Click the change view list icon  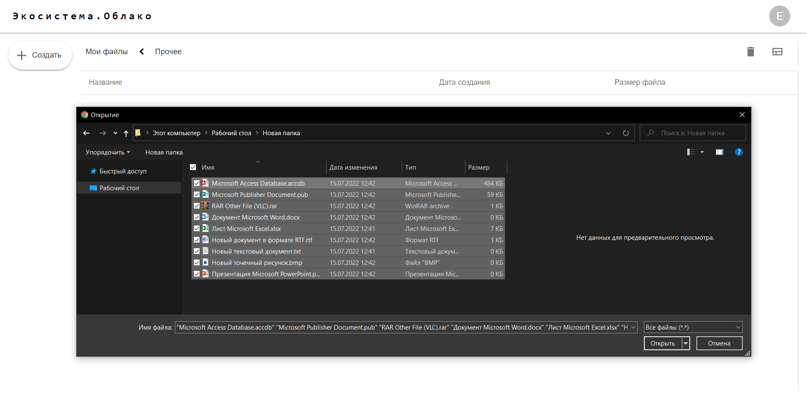point(691,152)
